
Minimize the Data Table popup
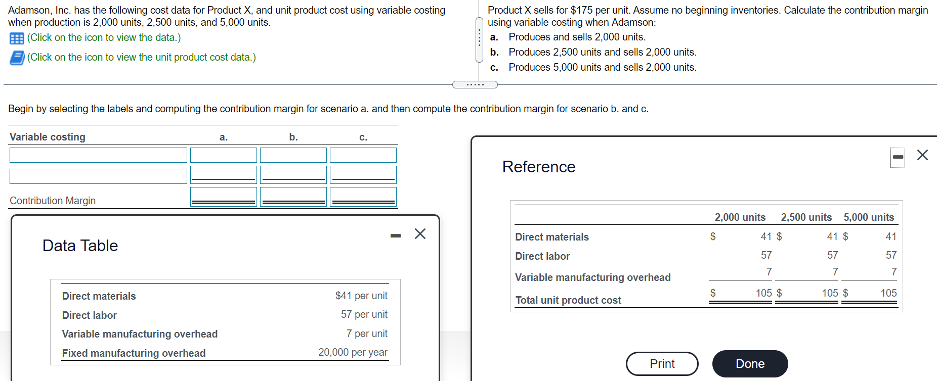click(x=396, y=235)
